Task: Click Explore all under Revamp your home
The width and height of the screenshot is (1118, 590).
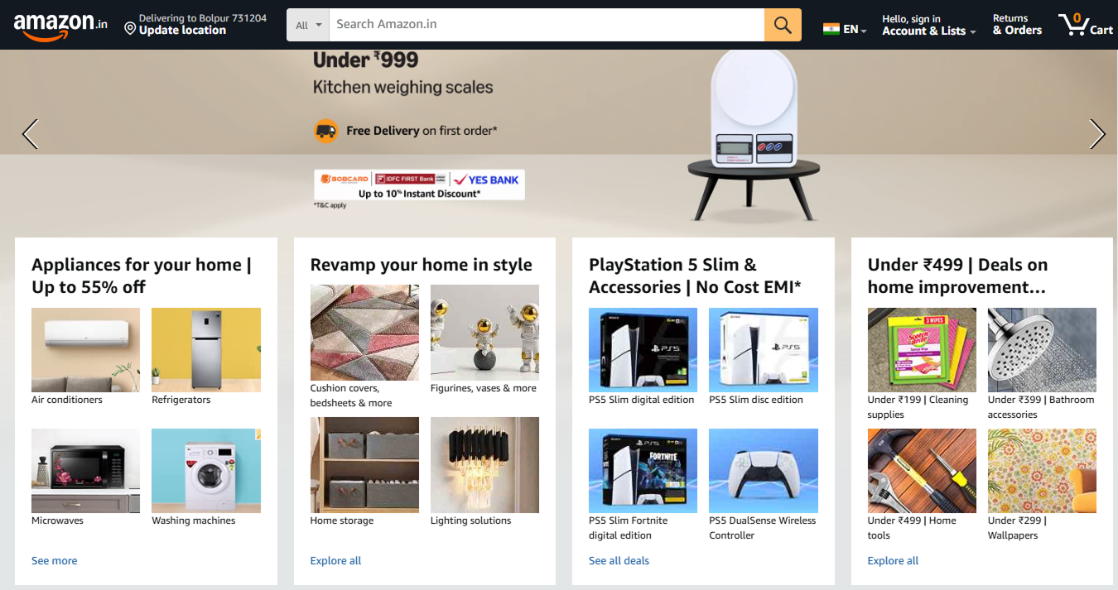Action: tap(335, 560)
